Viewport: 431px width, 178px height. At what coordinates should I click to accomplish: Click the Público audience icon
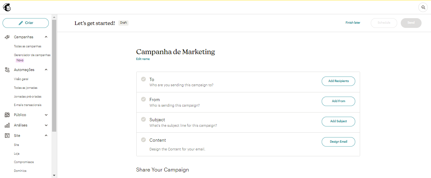[x=7, y=115]
